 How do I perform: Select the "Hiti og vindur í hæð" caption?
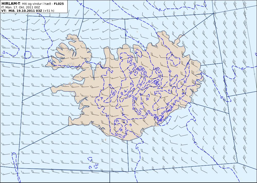[x=36, y=4]
